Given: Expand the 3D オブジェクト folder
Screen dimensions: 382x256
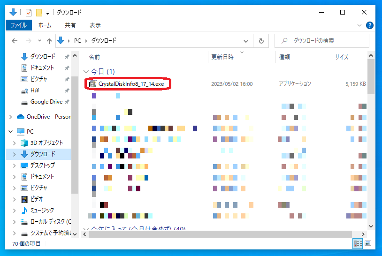Looking at the screenshot, I should point(15,143).
